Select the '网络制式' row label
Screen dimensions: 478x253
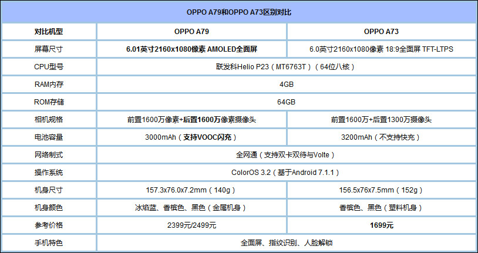pyautogui.click(x=49, y=155)
